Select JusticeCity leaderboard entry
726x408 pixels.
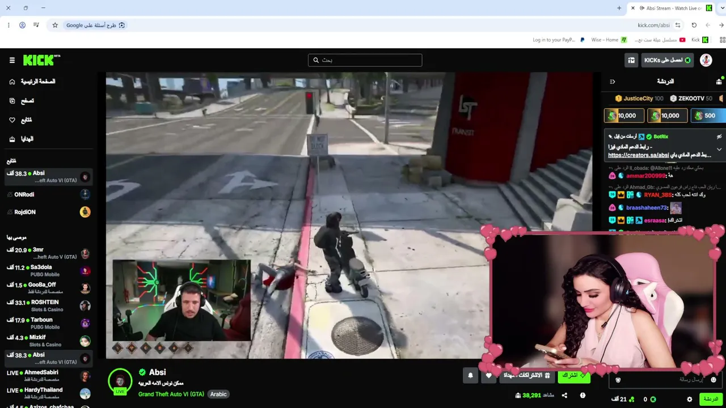tap(639, 99)
